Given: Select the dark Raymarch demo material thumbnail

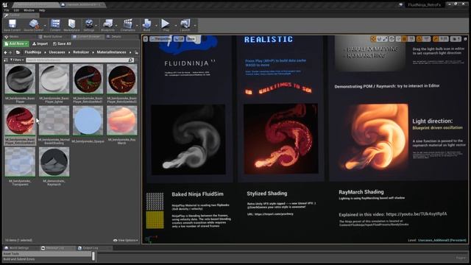Looking at the screenshot, I should point(54,162).
